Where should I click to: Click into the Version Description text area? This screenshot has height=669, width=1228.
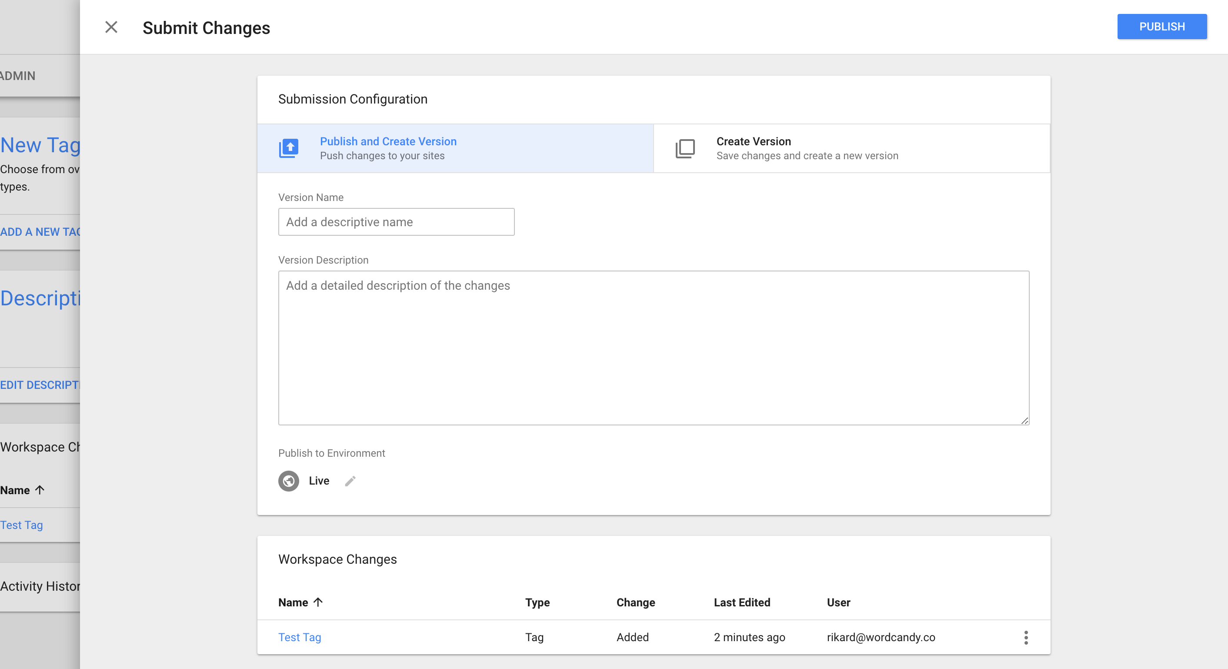coord(653,348)
